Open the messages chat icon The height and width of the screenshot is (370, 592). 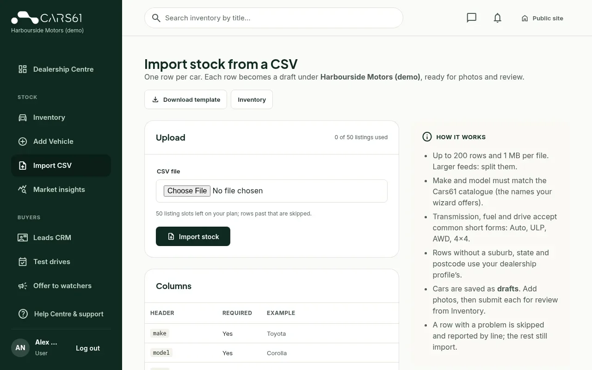(471, 18)
